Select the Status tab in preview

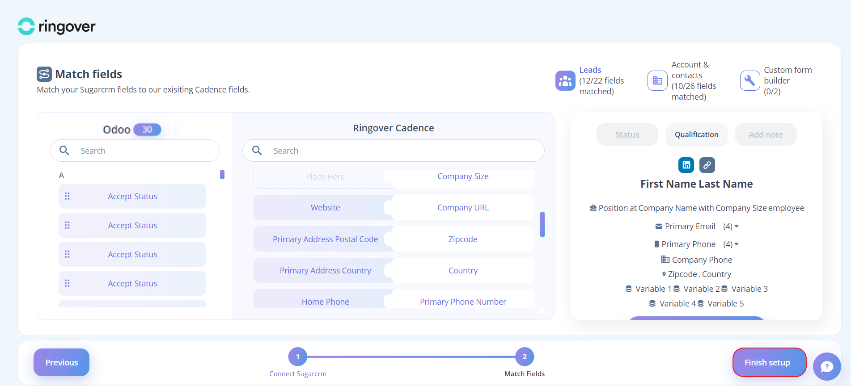click(x=627, y=134)
